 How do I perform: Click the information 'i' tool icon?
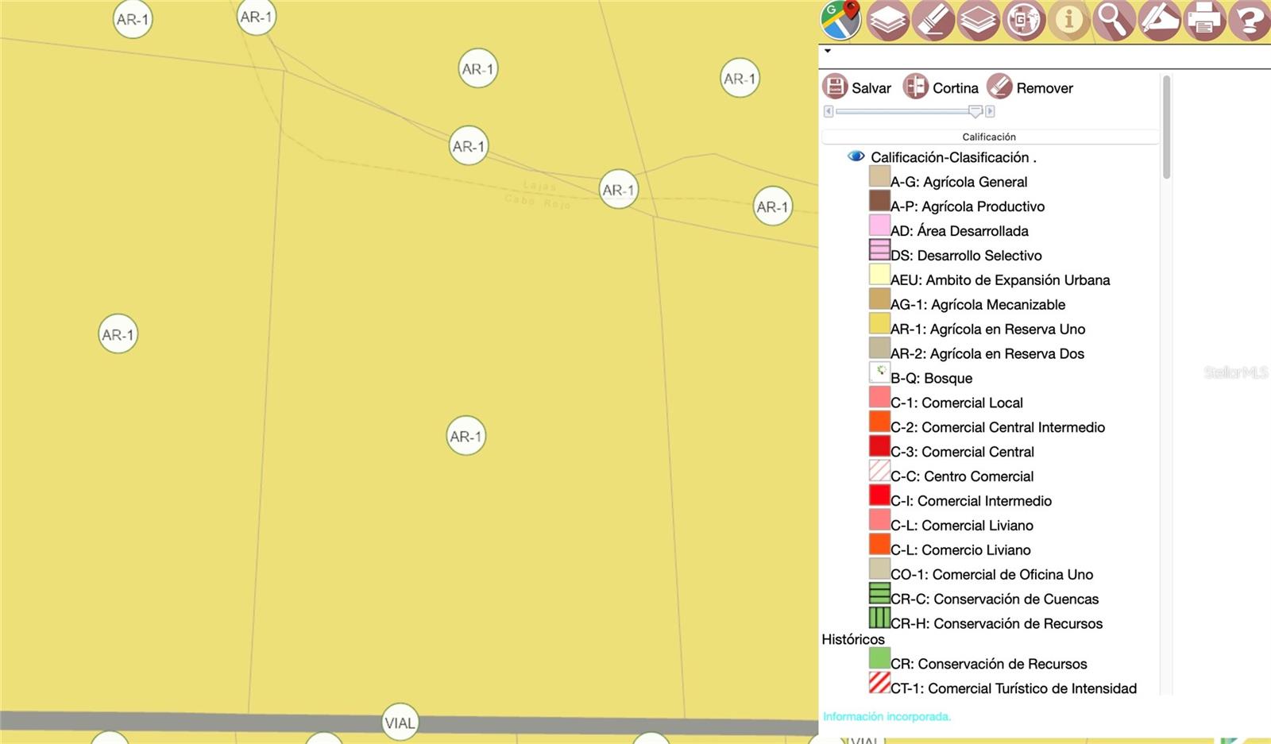(1068, 20)
